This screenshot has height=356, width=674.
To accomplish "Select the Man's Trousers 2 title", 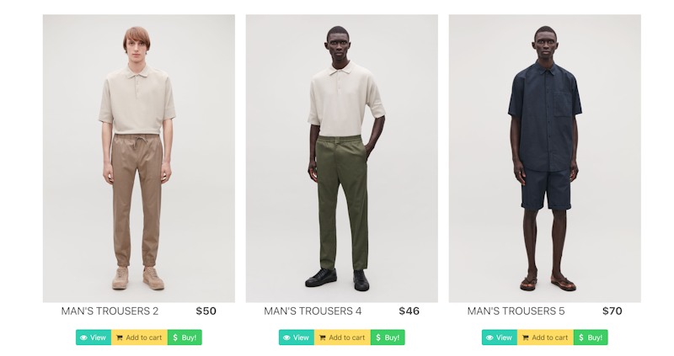I will 110,311.
